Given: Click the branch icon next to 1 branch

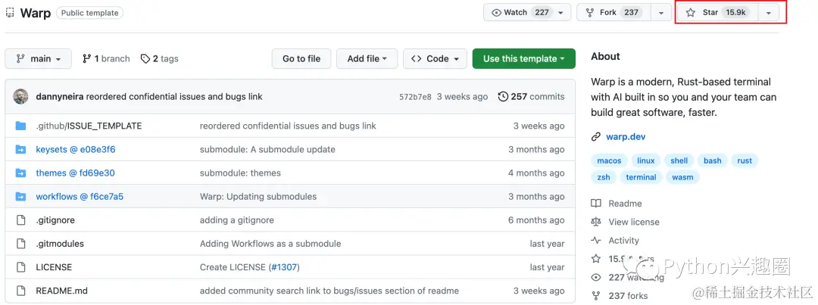Looking at the screenshot, I should coord(86,59).
